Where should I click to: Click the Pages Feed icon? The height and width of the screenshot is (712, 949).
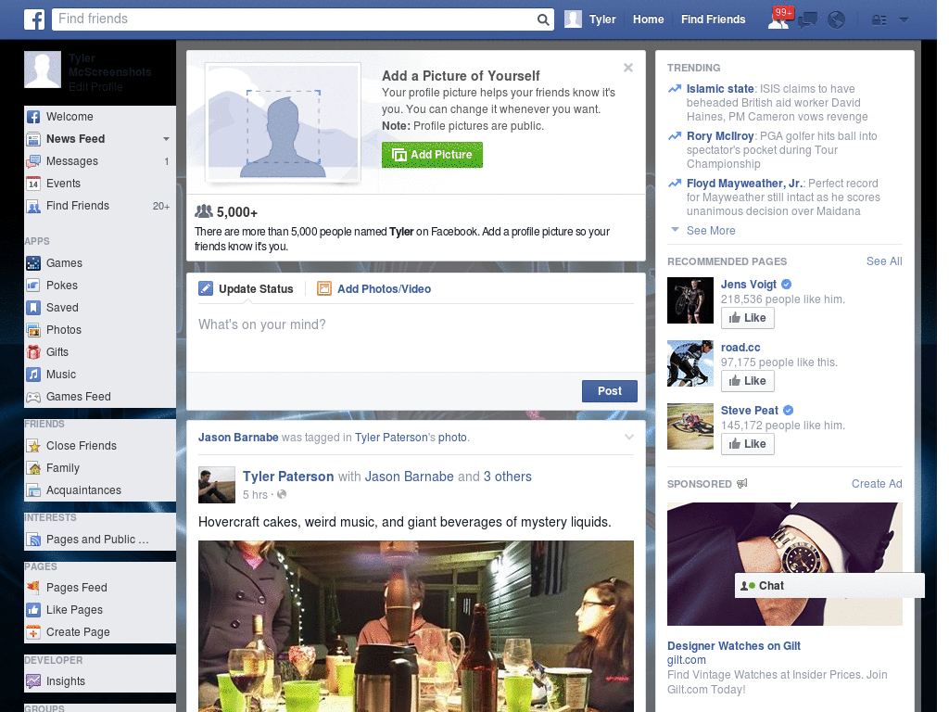coord(33,587)
